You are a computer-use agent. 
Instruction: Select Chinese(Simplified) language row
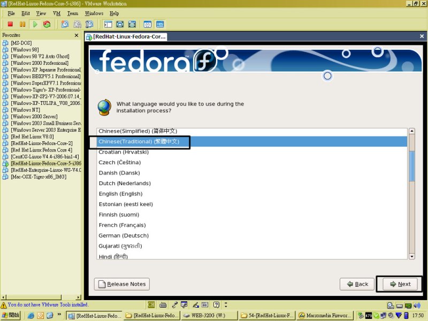252,131
